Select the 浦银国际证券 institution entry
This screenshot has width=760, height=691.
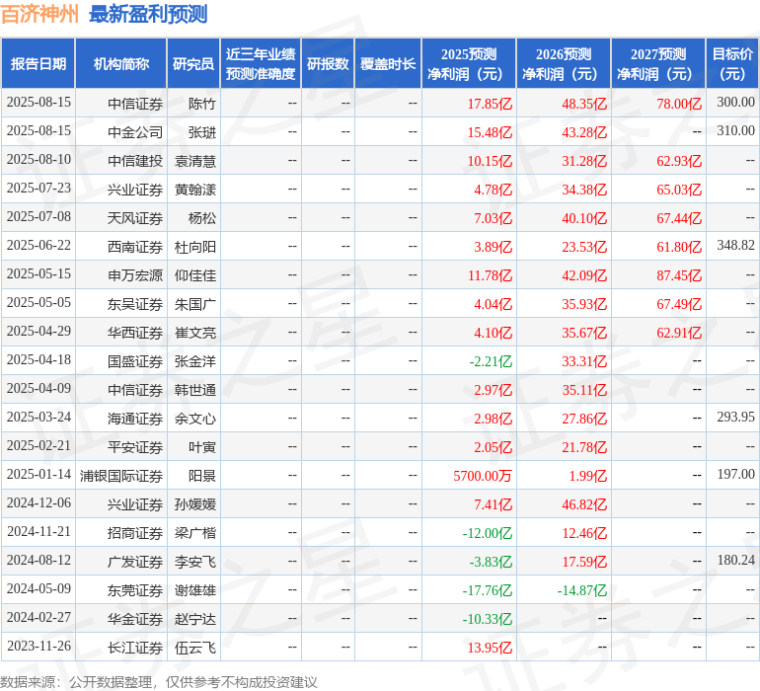(121, 476)
